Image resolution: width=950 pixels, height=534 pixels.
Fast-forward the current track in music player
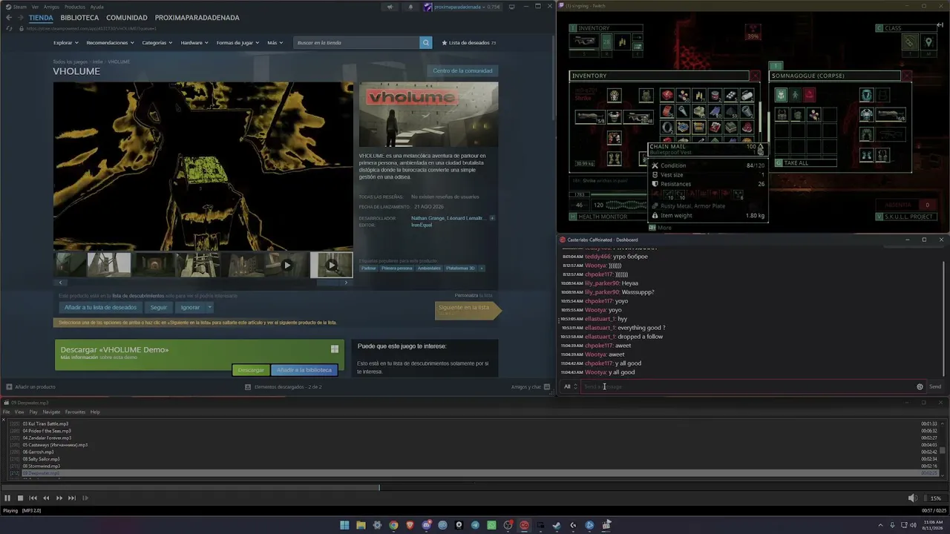click(59, 498)
